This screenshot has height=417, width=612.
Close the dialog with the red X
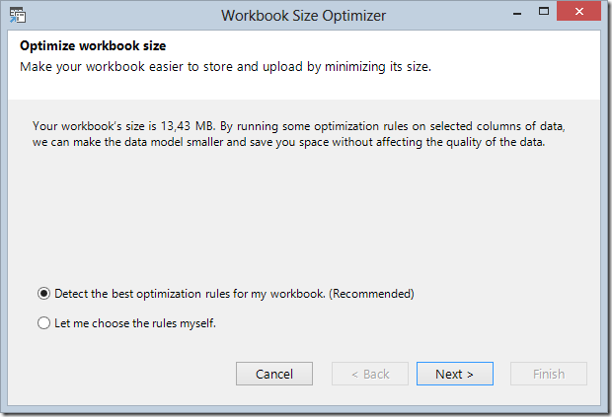tap(578, 11)
